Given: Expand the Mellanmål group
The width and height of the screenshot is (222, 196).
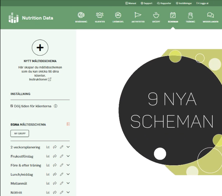Looking at the screenshot, I should [x=68, y=183].
